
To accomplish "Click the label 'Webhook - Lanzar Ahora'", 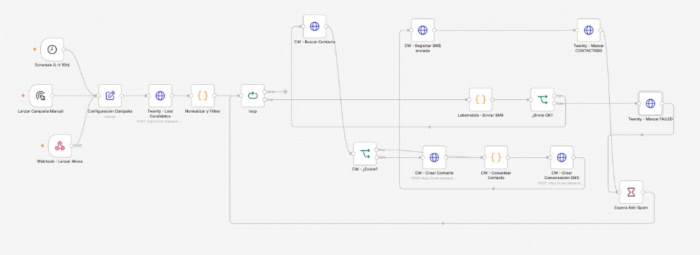I will 60,161.
